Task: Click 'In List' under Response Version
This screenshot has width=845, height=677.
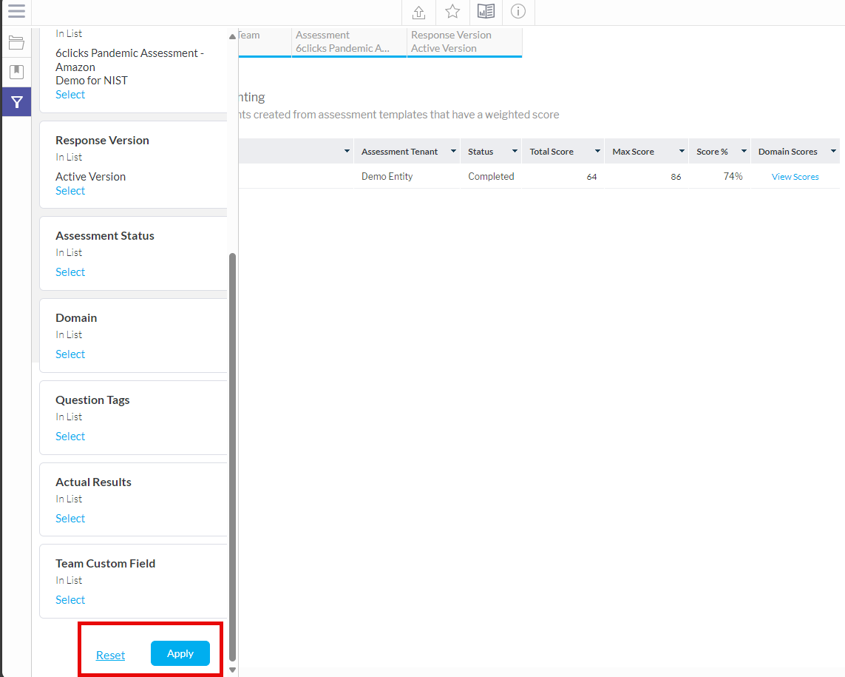Action: tap(69, 157)
